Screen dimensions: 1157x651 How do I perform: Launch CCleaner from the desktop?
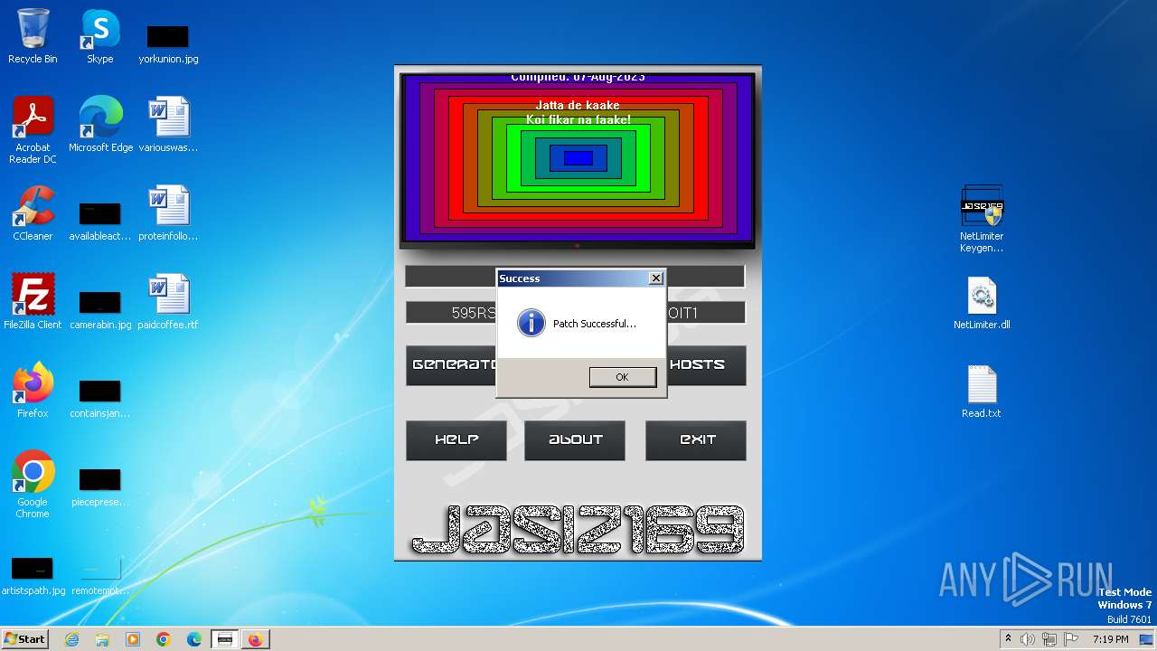pos(33,213)
